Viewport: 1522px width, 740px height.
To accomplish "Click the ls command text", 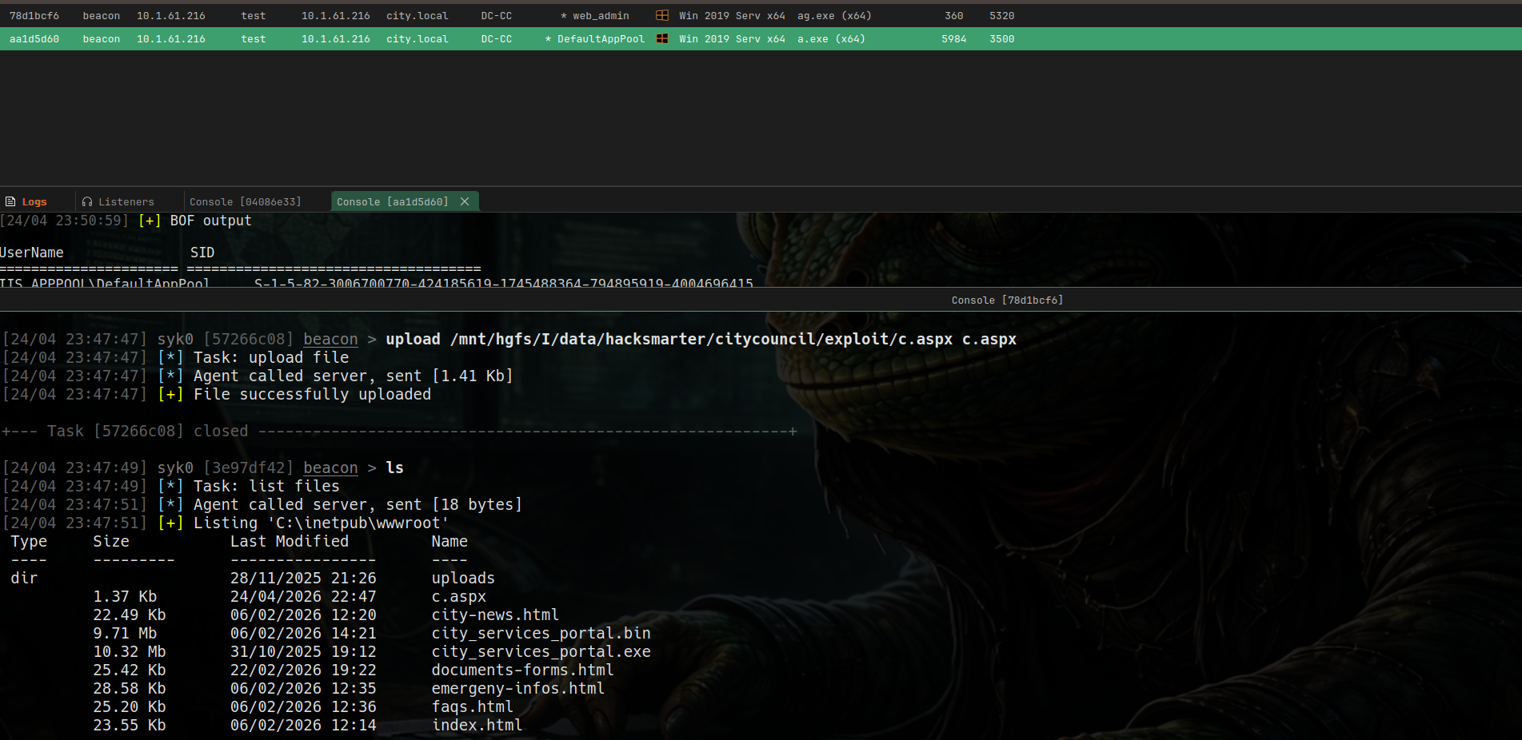I will coord(394,467).
